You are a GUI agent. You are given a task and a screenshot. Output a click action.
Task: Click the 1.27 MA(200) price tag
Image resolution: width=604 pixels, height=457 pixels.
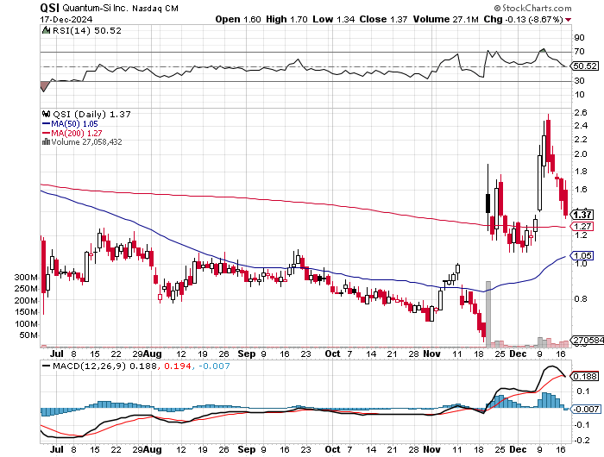pyautogui.click(x=582, y=227)
